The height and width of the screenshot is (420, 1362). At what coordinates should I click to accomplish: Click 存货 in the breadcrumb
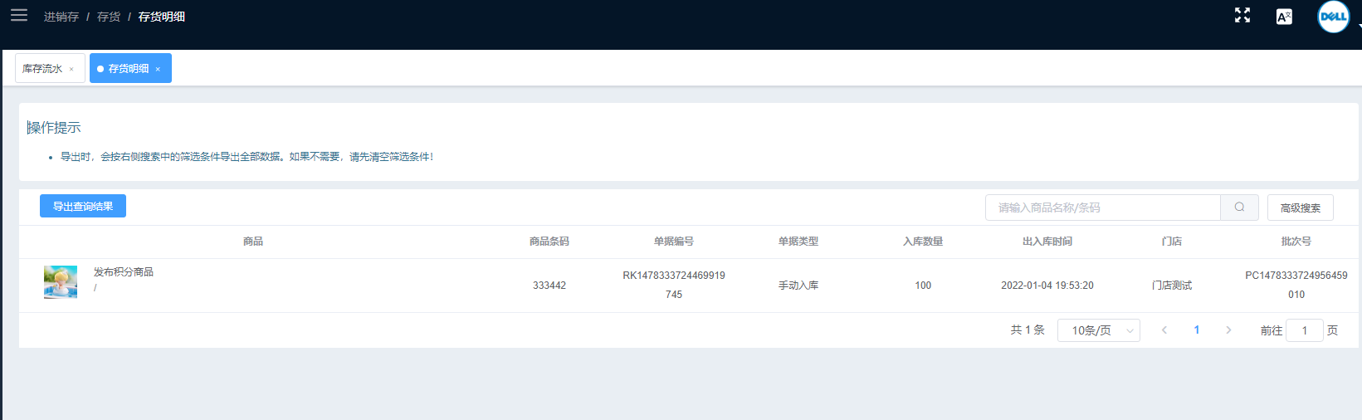coord(109,17)
